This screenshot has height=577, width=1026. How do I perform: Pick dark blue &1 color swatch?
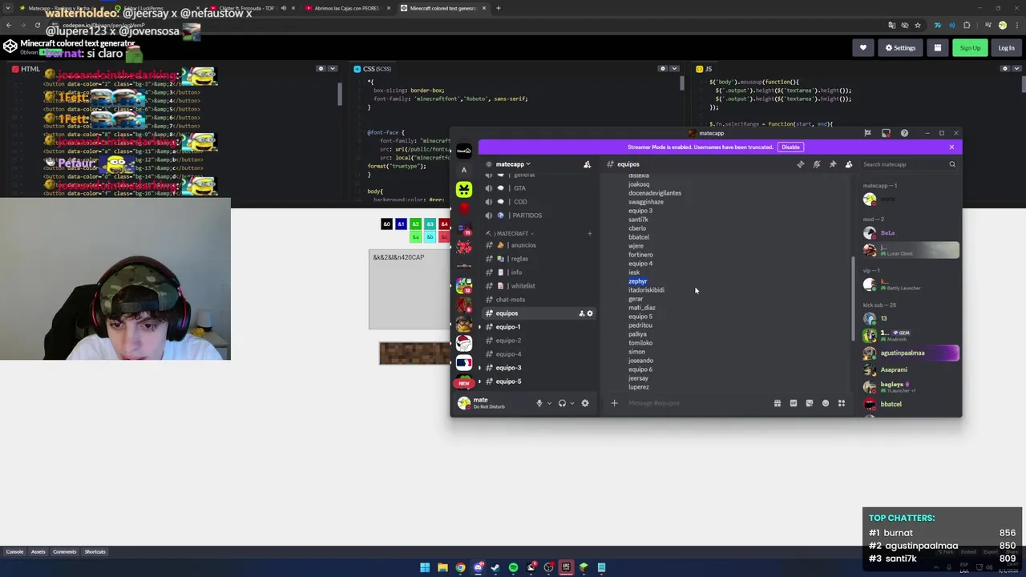pyautogui.click(x=401, y=224)
